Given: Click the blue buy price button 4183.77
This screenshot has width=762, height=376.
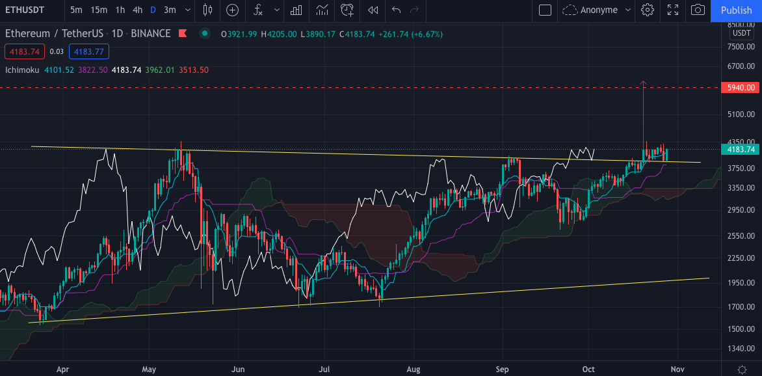Looking at the screenshot, I should point(90,51).
